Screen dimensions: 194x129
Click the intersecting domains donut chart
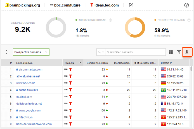point(56,27)
